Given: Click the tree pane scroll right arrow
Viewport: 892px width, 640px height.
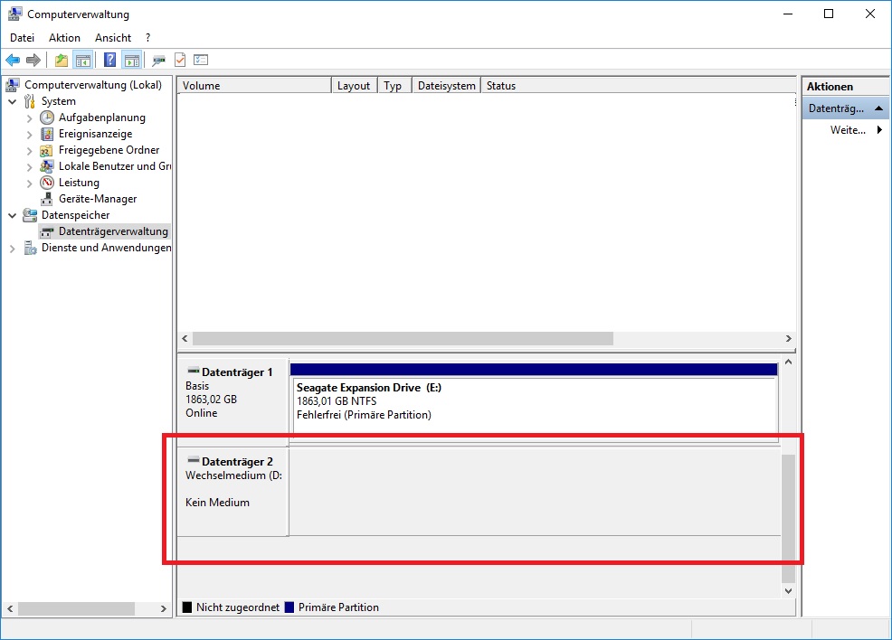Looking at the screenshot, I should click(164, 608).
